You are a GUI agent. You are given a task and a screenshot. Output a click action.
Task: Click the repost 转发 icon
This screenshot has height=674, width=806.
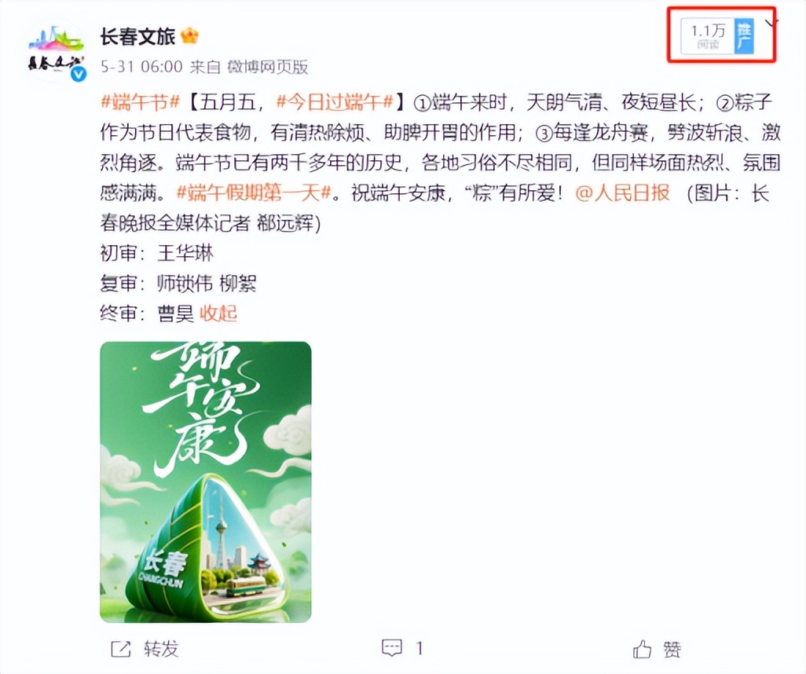click(121, 649)
